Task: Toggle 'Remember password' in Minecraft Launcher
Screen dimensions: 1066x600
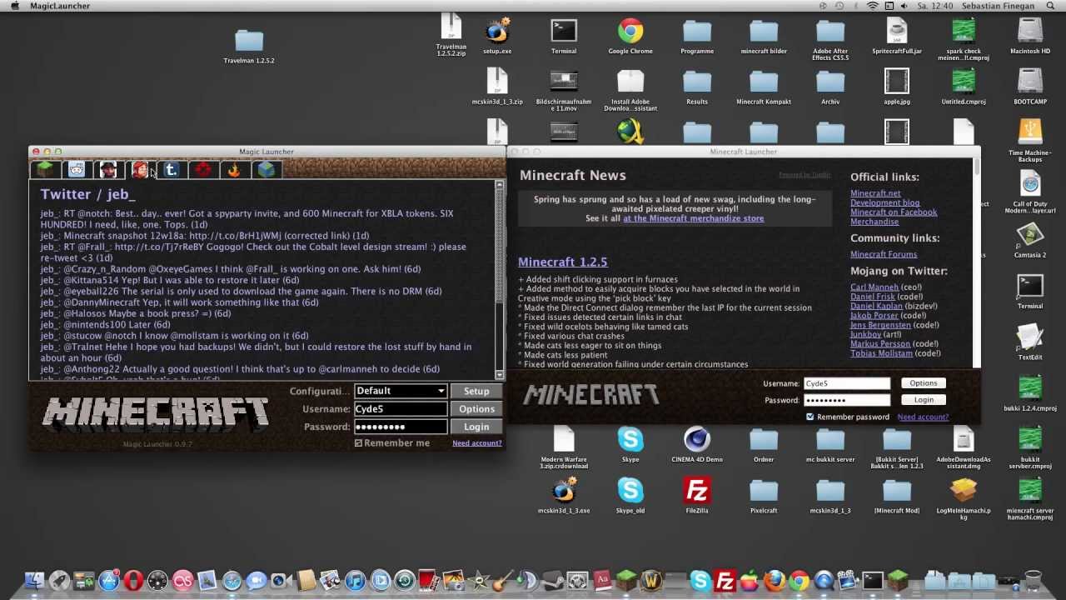Action: pyautogui.click(x=809, y=417)
